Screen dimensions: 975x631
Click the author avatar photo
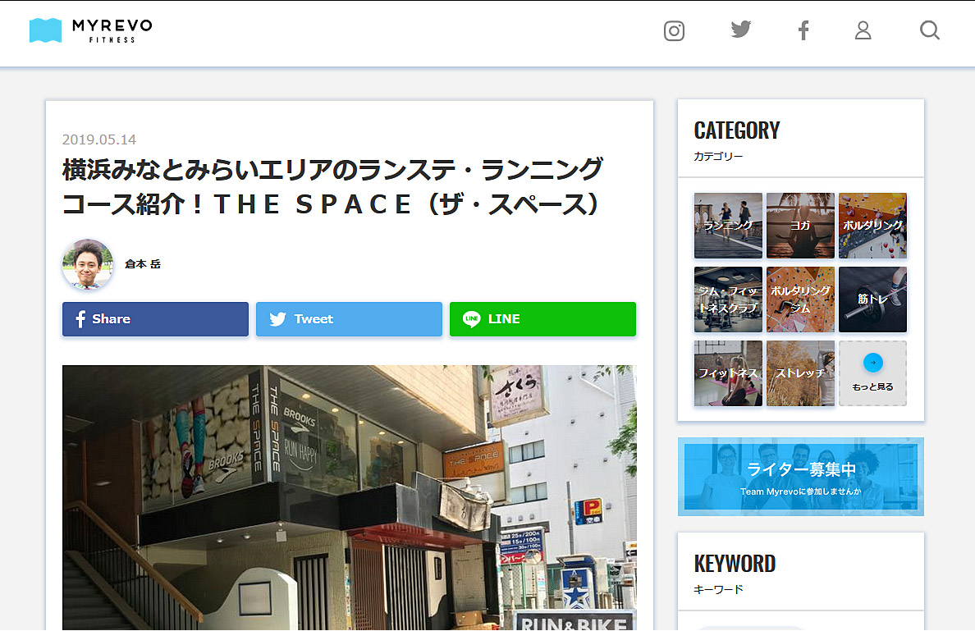[87, 264]
